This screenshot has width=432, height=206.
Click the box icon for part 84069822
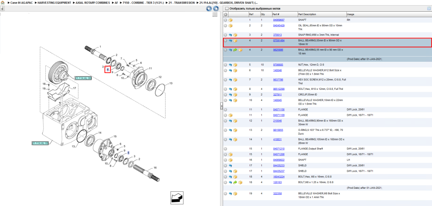[x=230, y=160]
